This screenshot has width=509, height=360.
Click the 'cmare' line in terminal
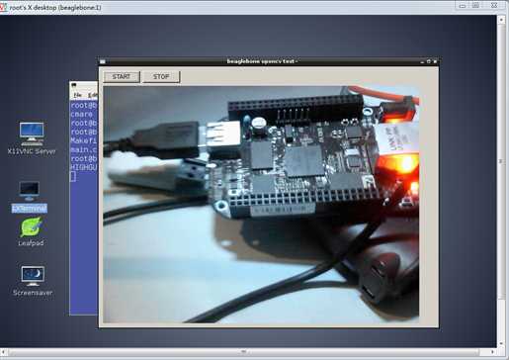(x=82, y=114)
